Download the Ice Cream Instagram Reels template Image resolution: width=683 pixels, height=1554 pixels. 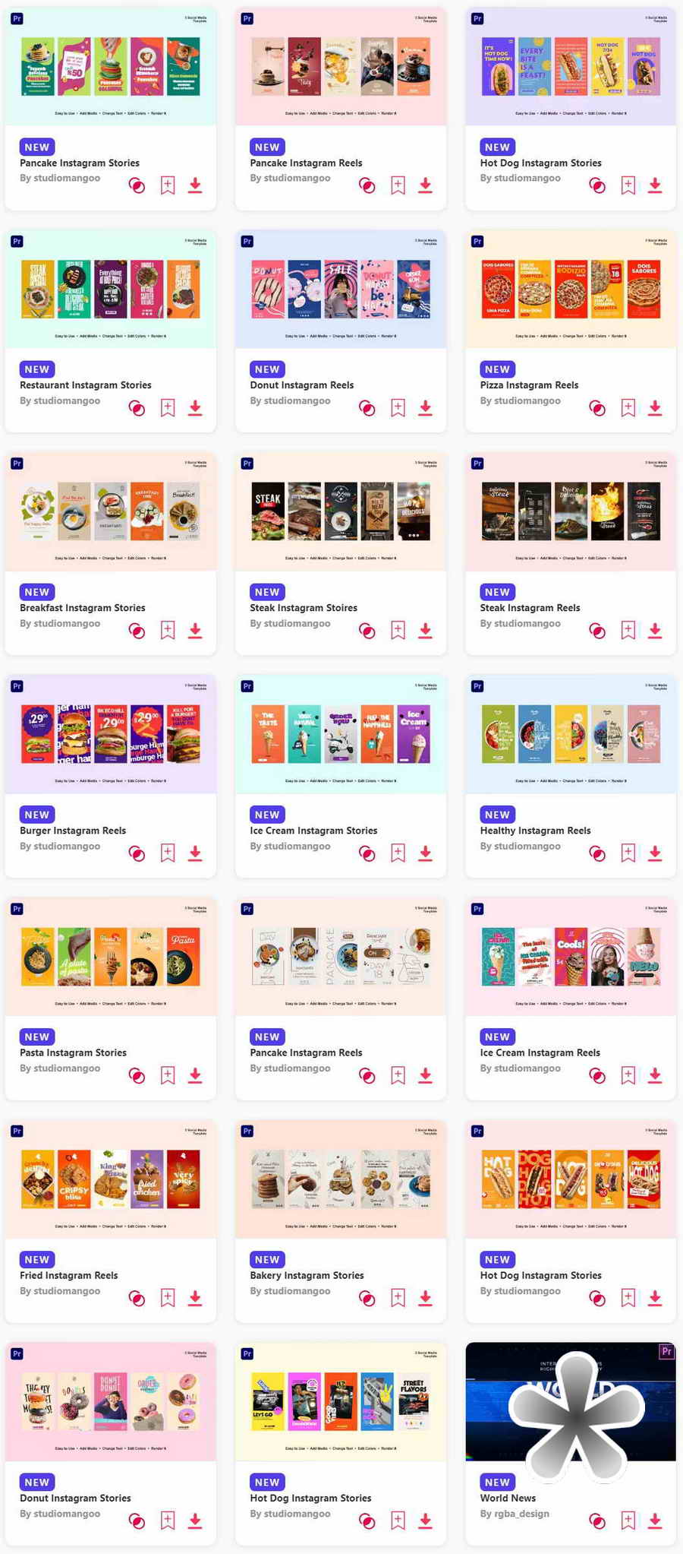point(655,1076)
